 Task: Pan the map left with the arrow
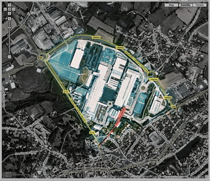(5, 9)
